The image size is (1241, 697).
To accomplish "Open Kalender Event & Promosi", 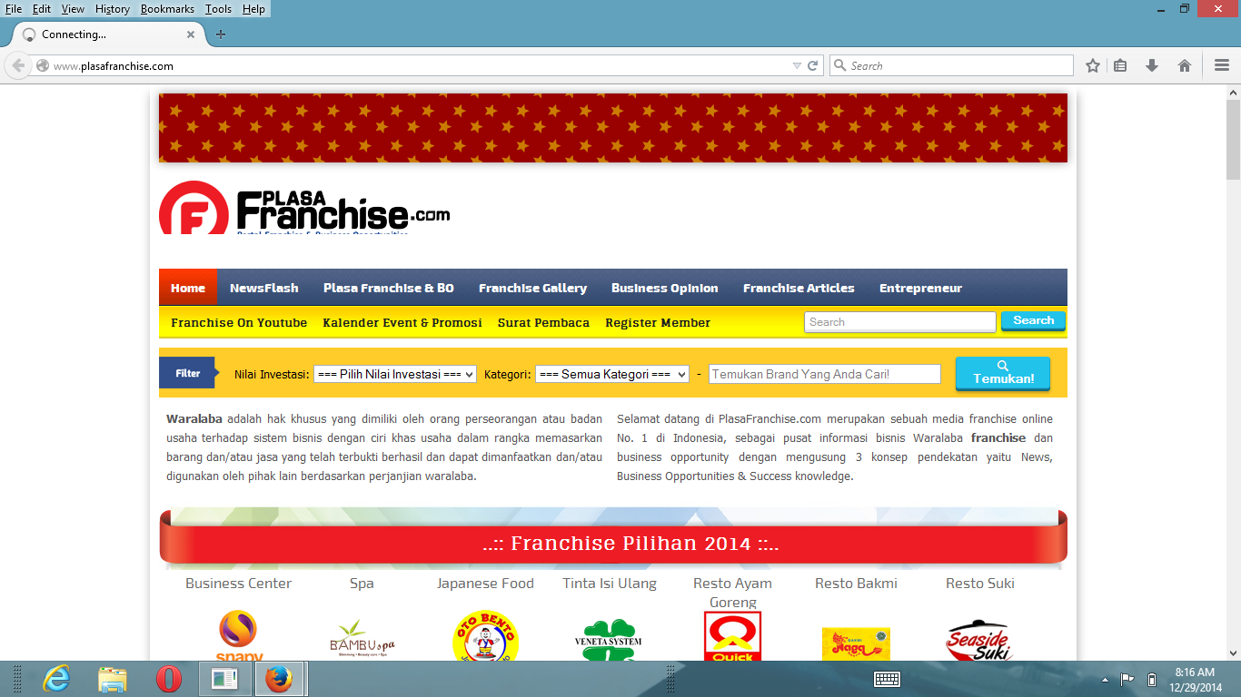I will pyautogui.click(x=402, y=322).
